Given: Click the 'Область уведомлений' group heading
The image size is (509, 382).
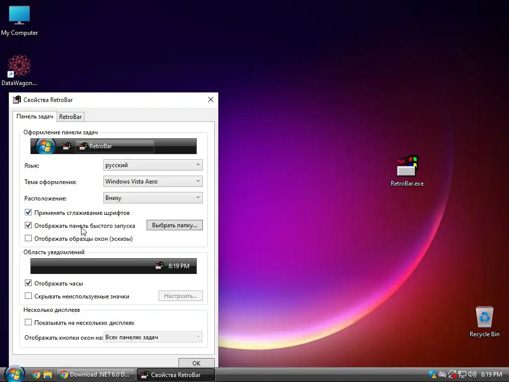Looking at the screenshot, I should point(54,252).
